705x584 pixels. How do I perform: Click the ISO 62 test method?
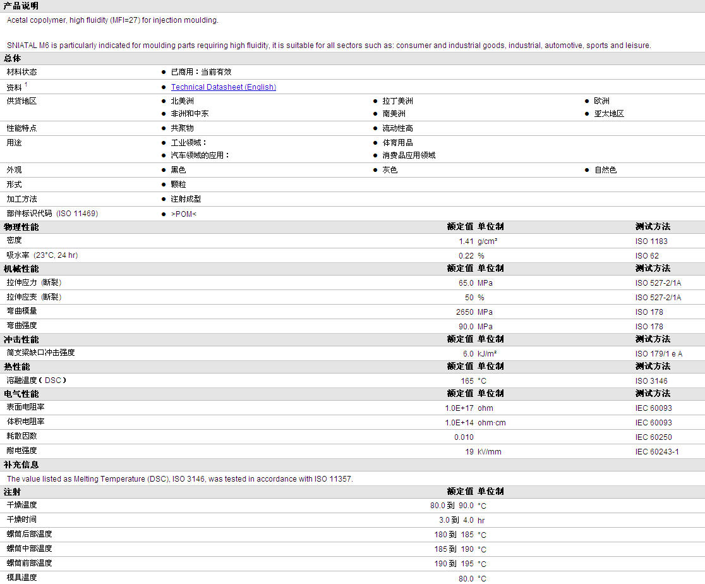point(647,255)
